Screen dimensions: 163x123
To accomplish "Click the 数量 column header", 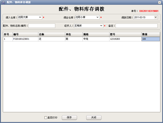I will coord(151,35).
